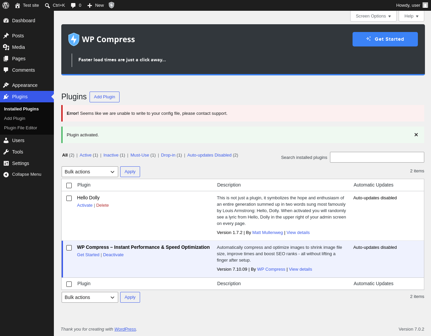Image resolution: width=431 pixels, height=336 pixels.
Task: Click the bottom Apply button
Action: click(130, 297)
